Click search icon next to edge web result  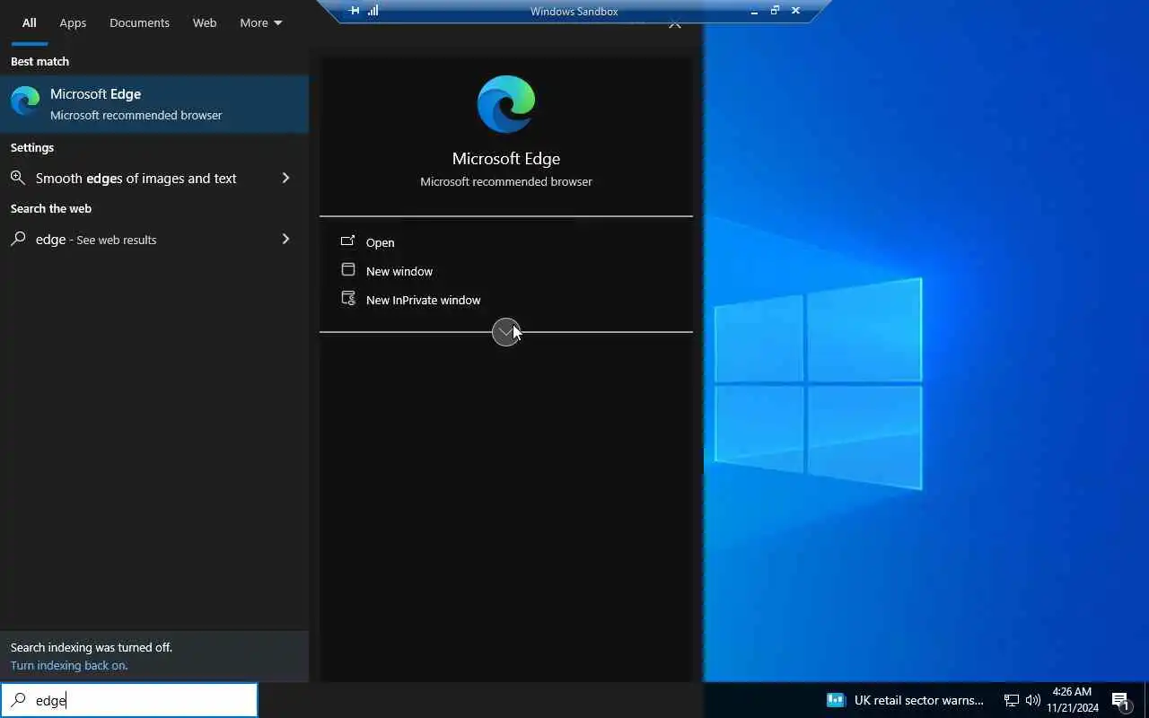(18, 239)
